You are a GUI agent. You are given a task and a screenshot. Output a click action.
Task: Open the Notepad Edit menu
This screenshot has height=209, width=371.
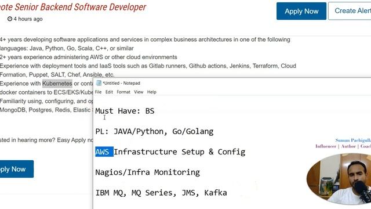[109, 92]
